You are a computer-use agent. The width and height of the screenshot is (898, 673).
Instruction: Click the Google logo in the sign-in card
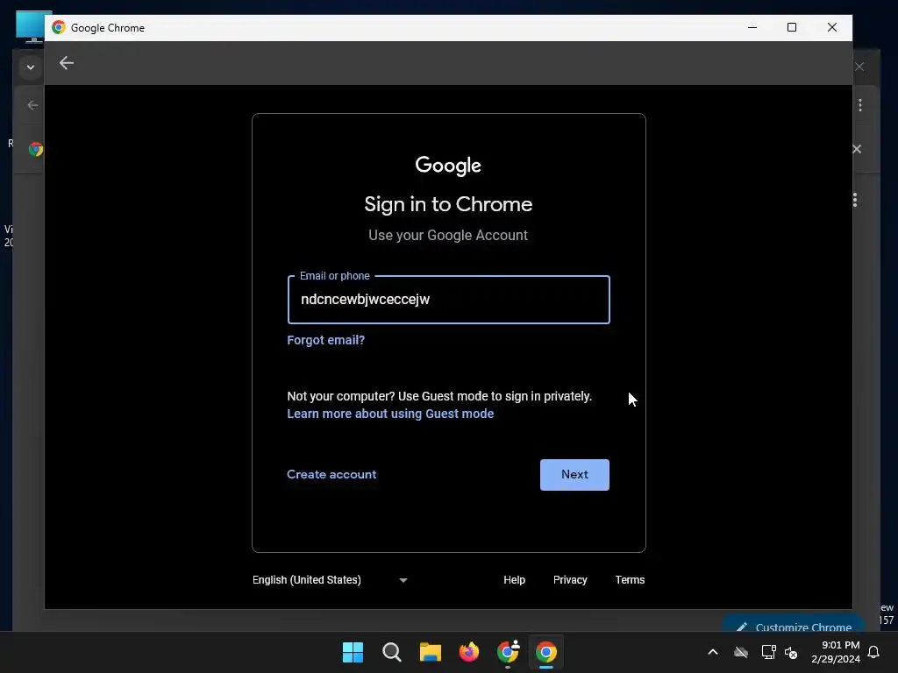[x=448, y=166]
